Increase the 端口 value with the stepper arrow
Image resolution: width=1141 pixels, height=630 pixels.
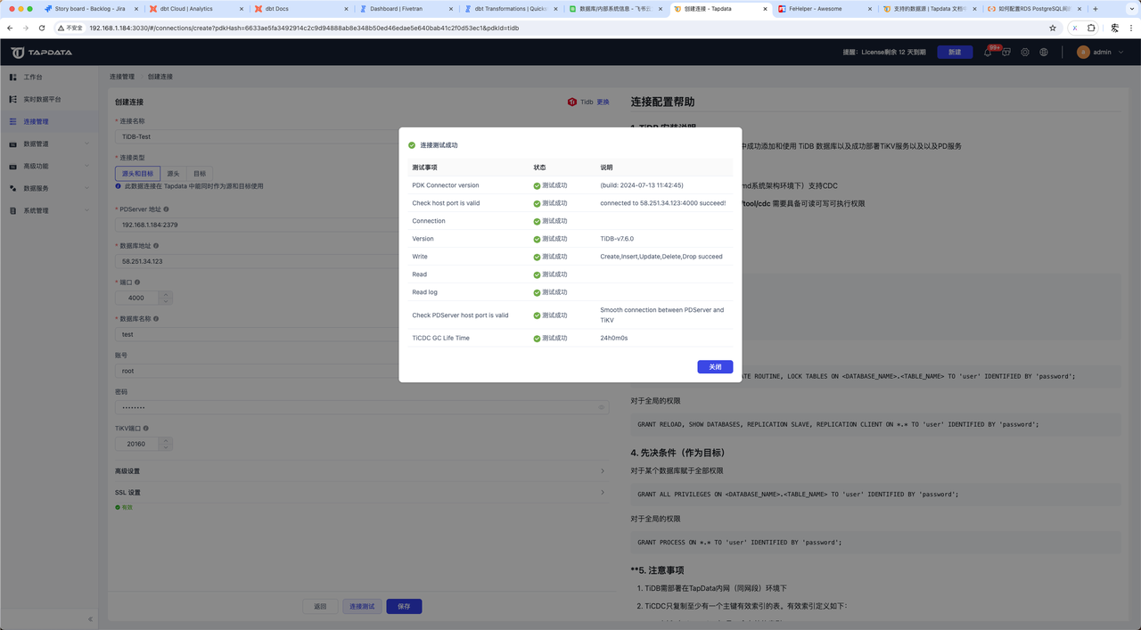[166, 295]
